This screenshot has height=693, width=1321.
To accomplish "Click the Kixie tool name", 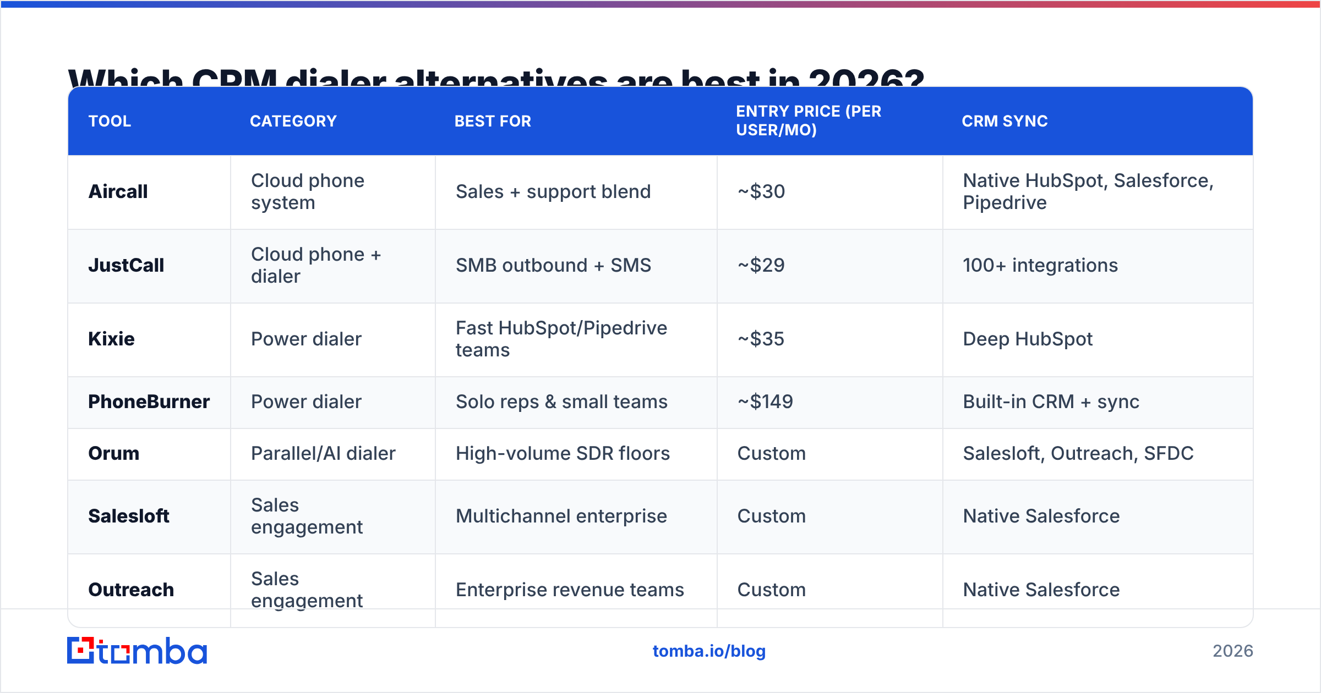I will coord(112,339).
